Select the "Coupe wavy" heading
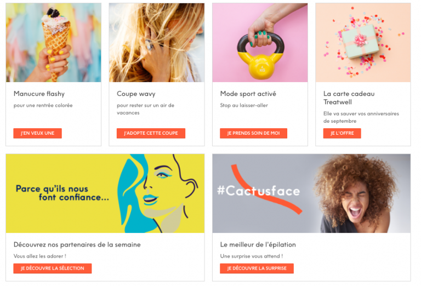Image resolution: width=421 pixels, height=286 pixels. [x=136, y=94]
